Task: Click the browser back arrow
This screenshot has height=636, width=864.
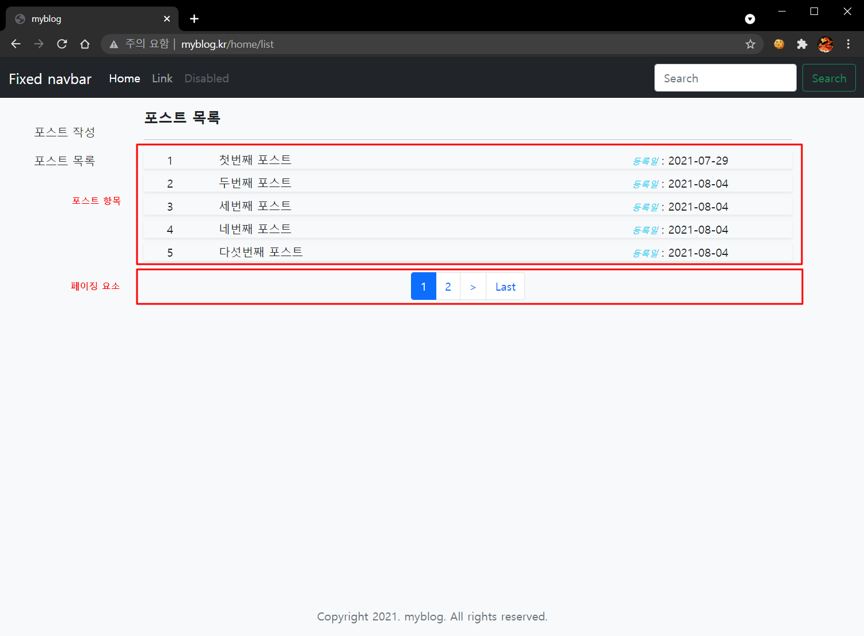Action: [16, 44]
